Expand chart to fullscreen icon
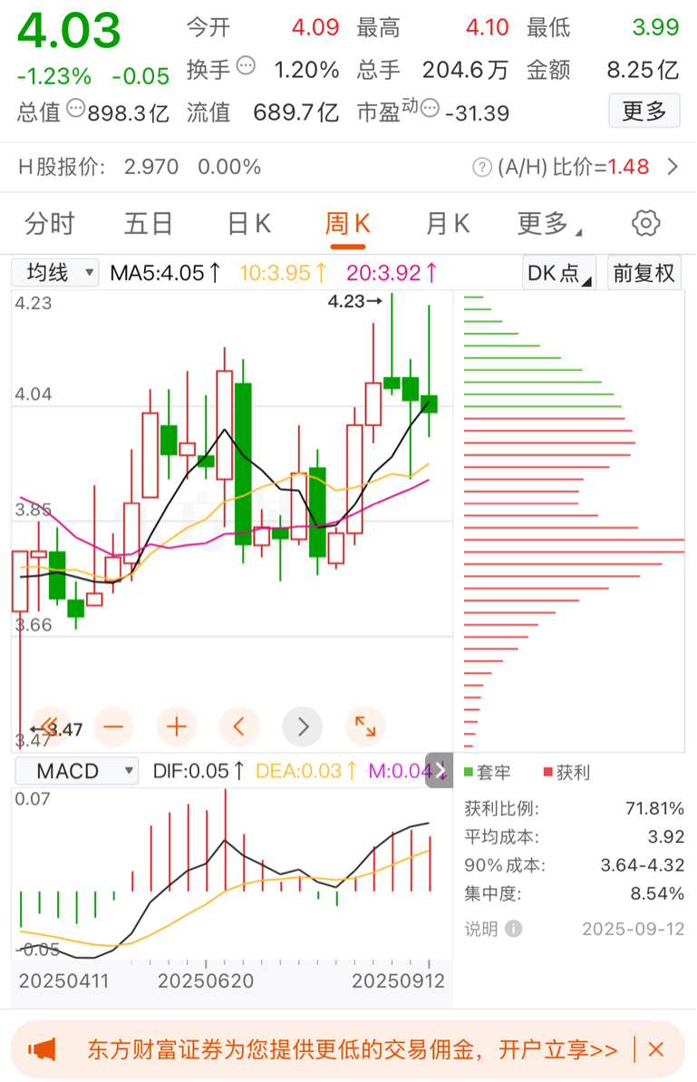Viewport: 697px width, 1082px height. (365, 726)
